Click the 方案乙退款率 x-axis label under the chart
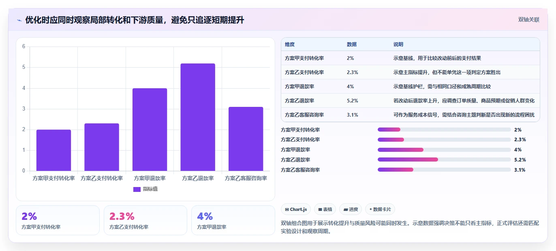The width and height of the screenshot is (556, 251). click(x=198, y=178)
